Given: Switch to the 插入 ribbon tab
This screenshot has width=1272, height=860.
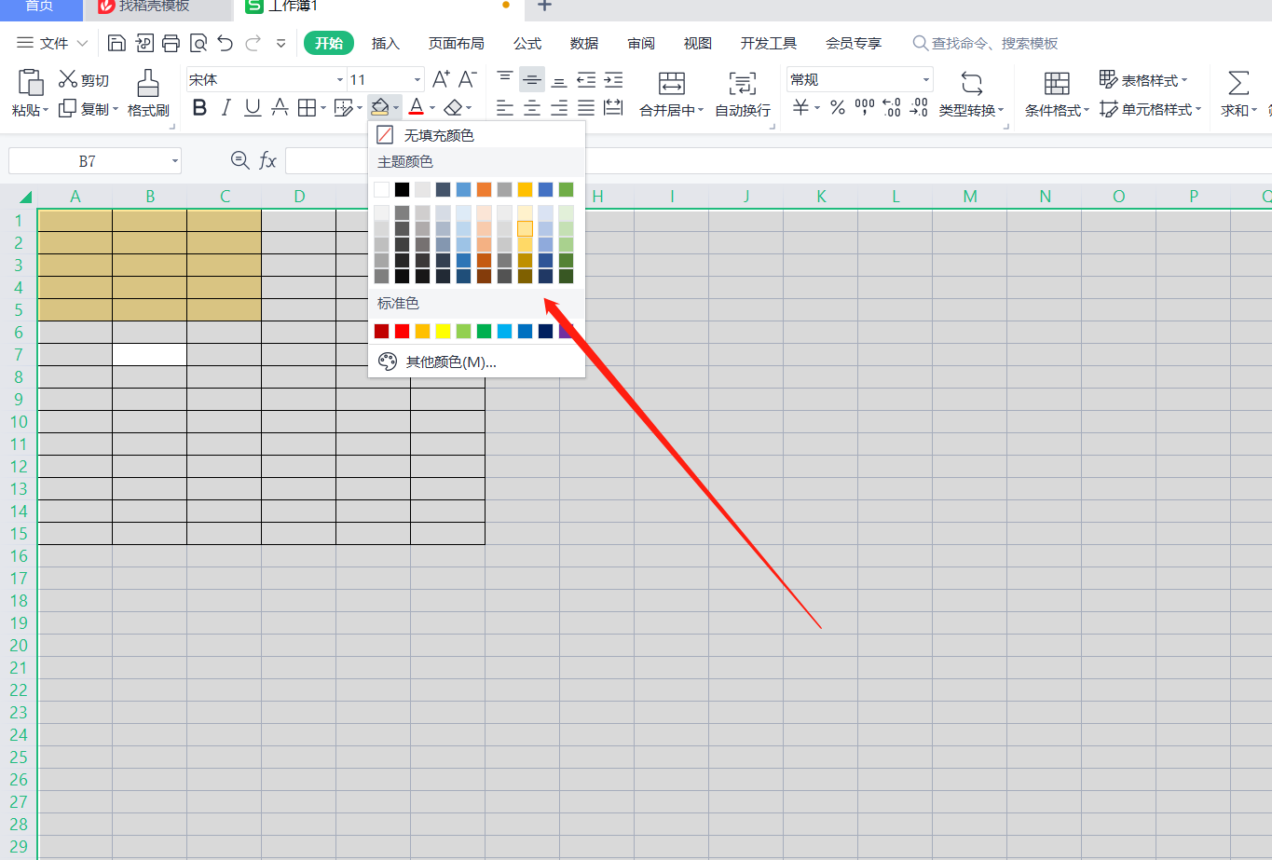Looking at the screenshot, I should 386,43.
